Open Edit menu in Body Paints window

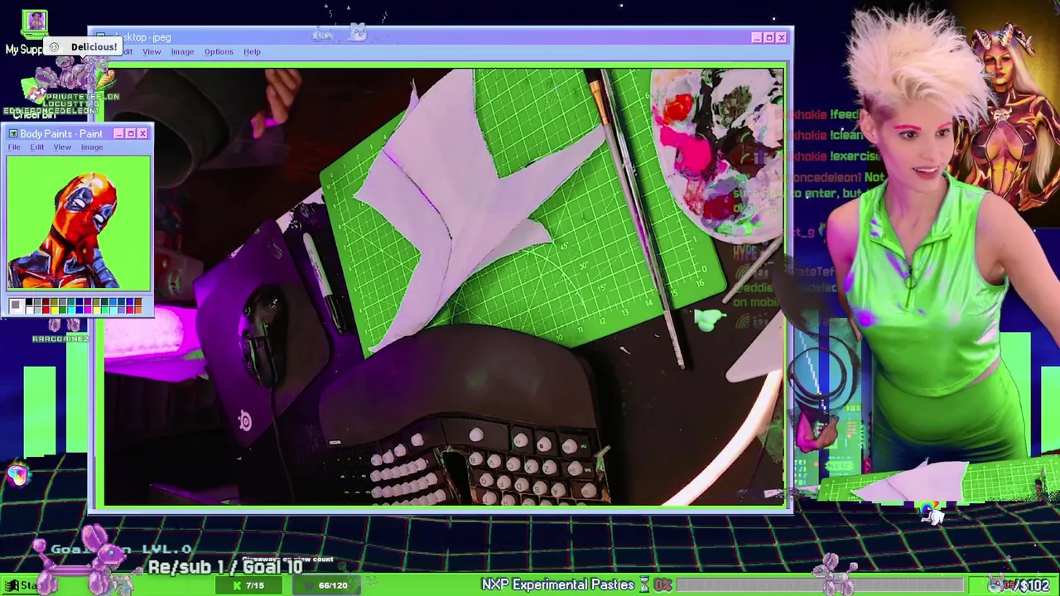point(37,147)
